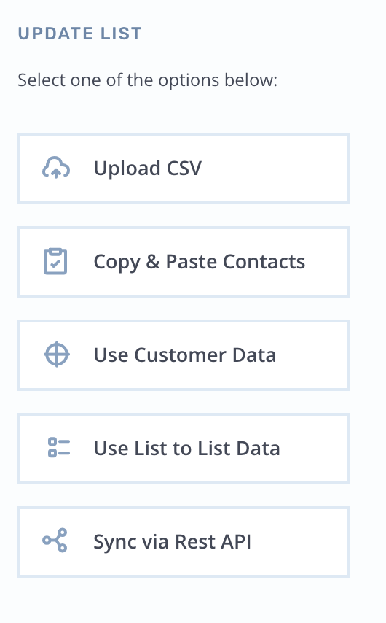Click the word "CSV" in the first option

pos(184,168)
